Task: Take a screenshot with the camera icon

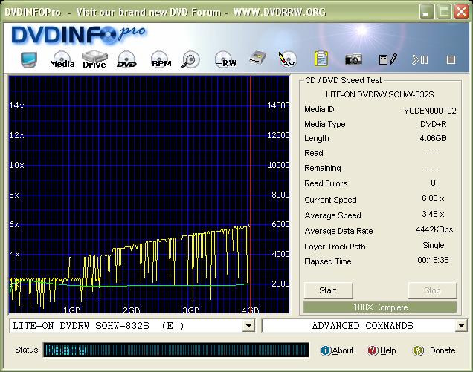Action: pyautogui.click(x=353, y=59)
